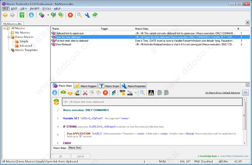This screenshot has width=252, height=165.
Task: Click the gray gears icon in the steps toolbar
Action: pyautogui.click(x=130, y=93)
